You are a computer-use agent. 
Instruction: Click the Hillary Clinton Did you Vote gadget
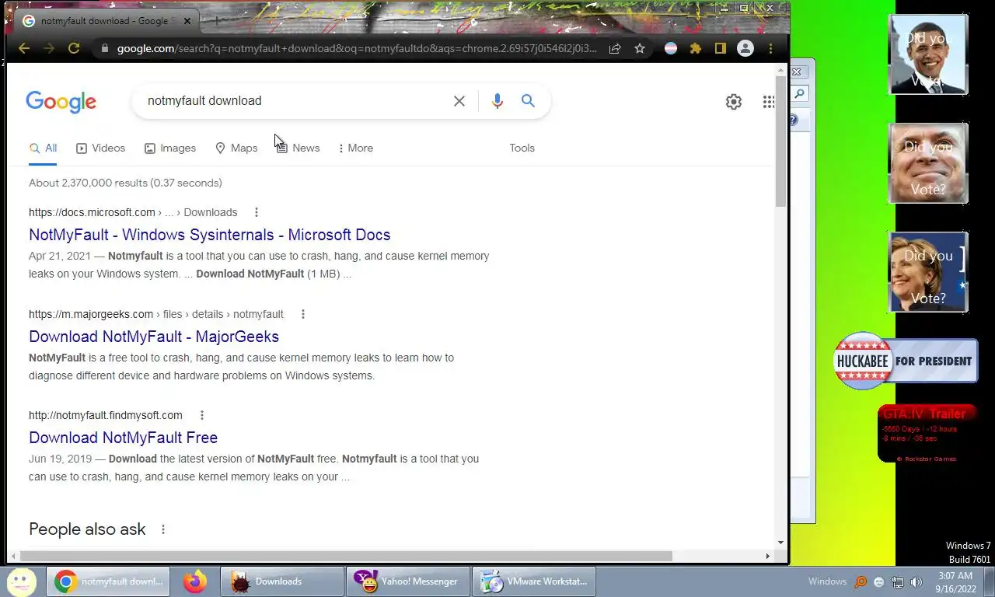click(x=928, y=272)
